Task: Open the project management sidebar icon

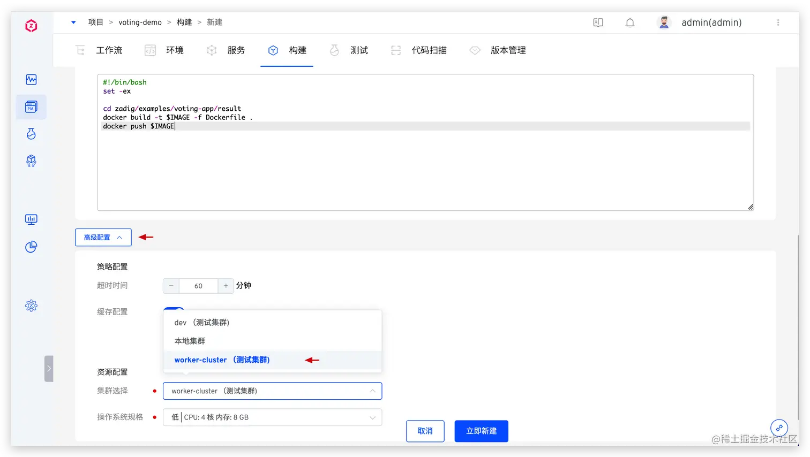Action: click(x=31, y=106)
